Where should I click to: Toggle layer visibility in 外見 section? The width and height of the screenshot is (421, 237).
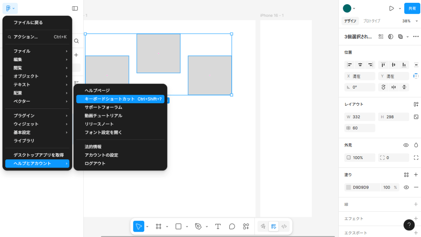coord(406,145)
